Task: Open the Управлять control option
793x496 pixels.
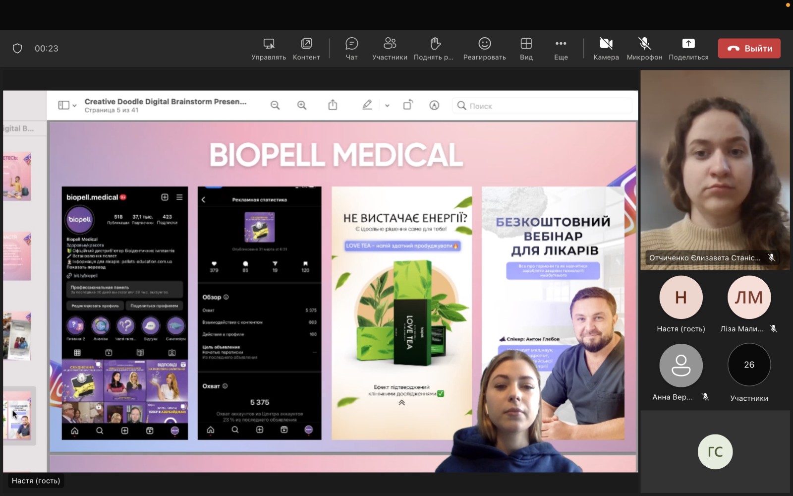Action: pos(269,49)
